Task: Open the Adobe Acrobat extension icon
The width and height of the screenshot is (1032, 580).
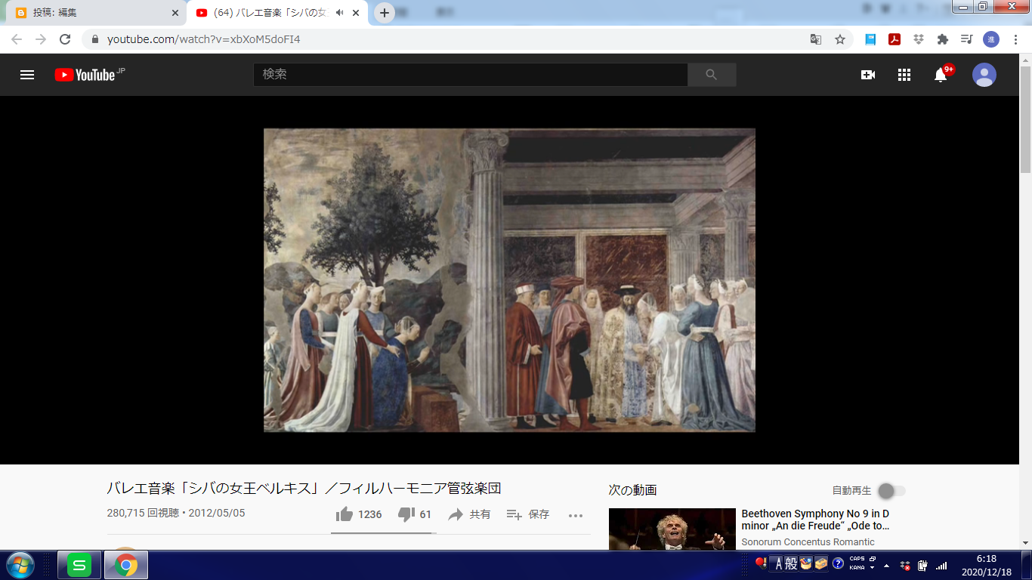Action: [895, 39]
